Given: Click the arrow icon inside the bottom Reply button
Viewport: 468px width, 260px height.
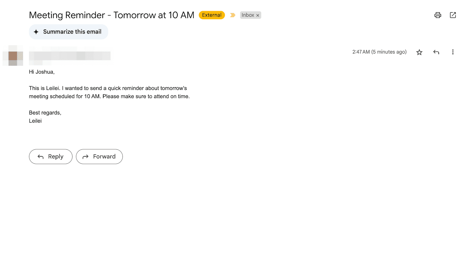Looking at the screenshot, I should (41, 157).
